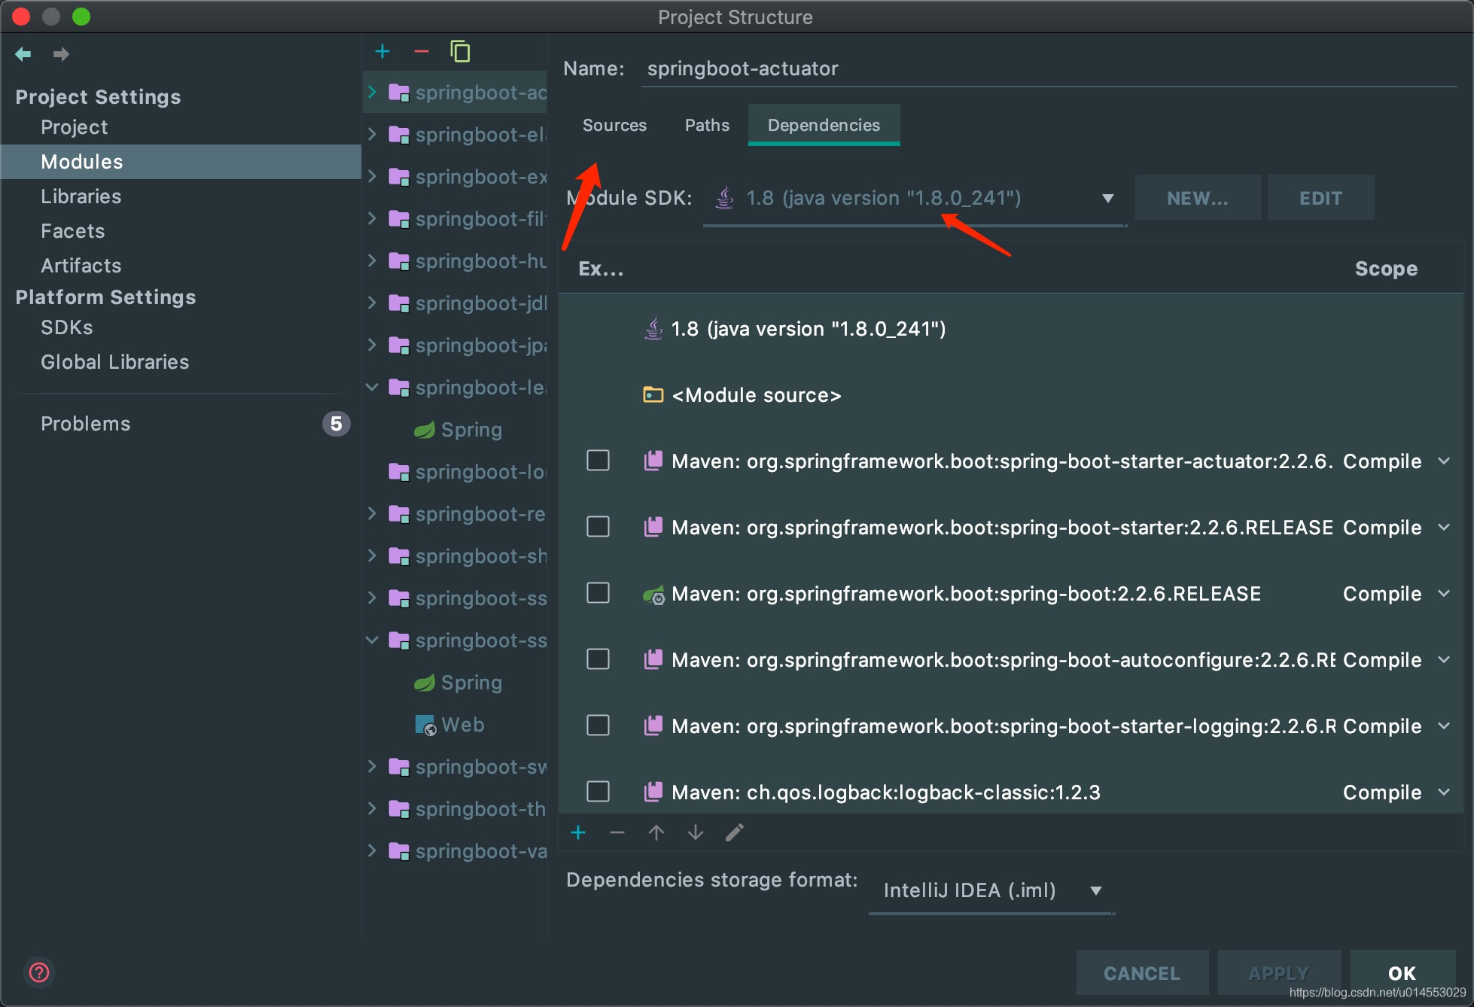Image resolution: width=1474 pixels, height=1007 pixels.
Task: Open the Module SDK dropdown
Action: 915,199
